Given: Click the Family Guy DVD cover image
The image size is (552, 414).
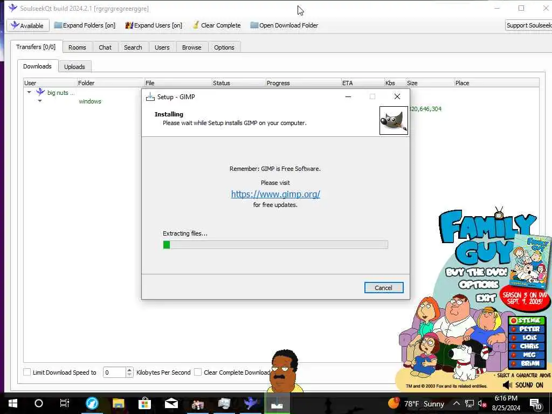Looking at the screenshot, I should click(531, 261).
